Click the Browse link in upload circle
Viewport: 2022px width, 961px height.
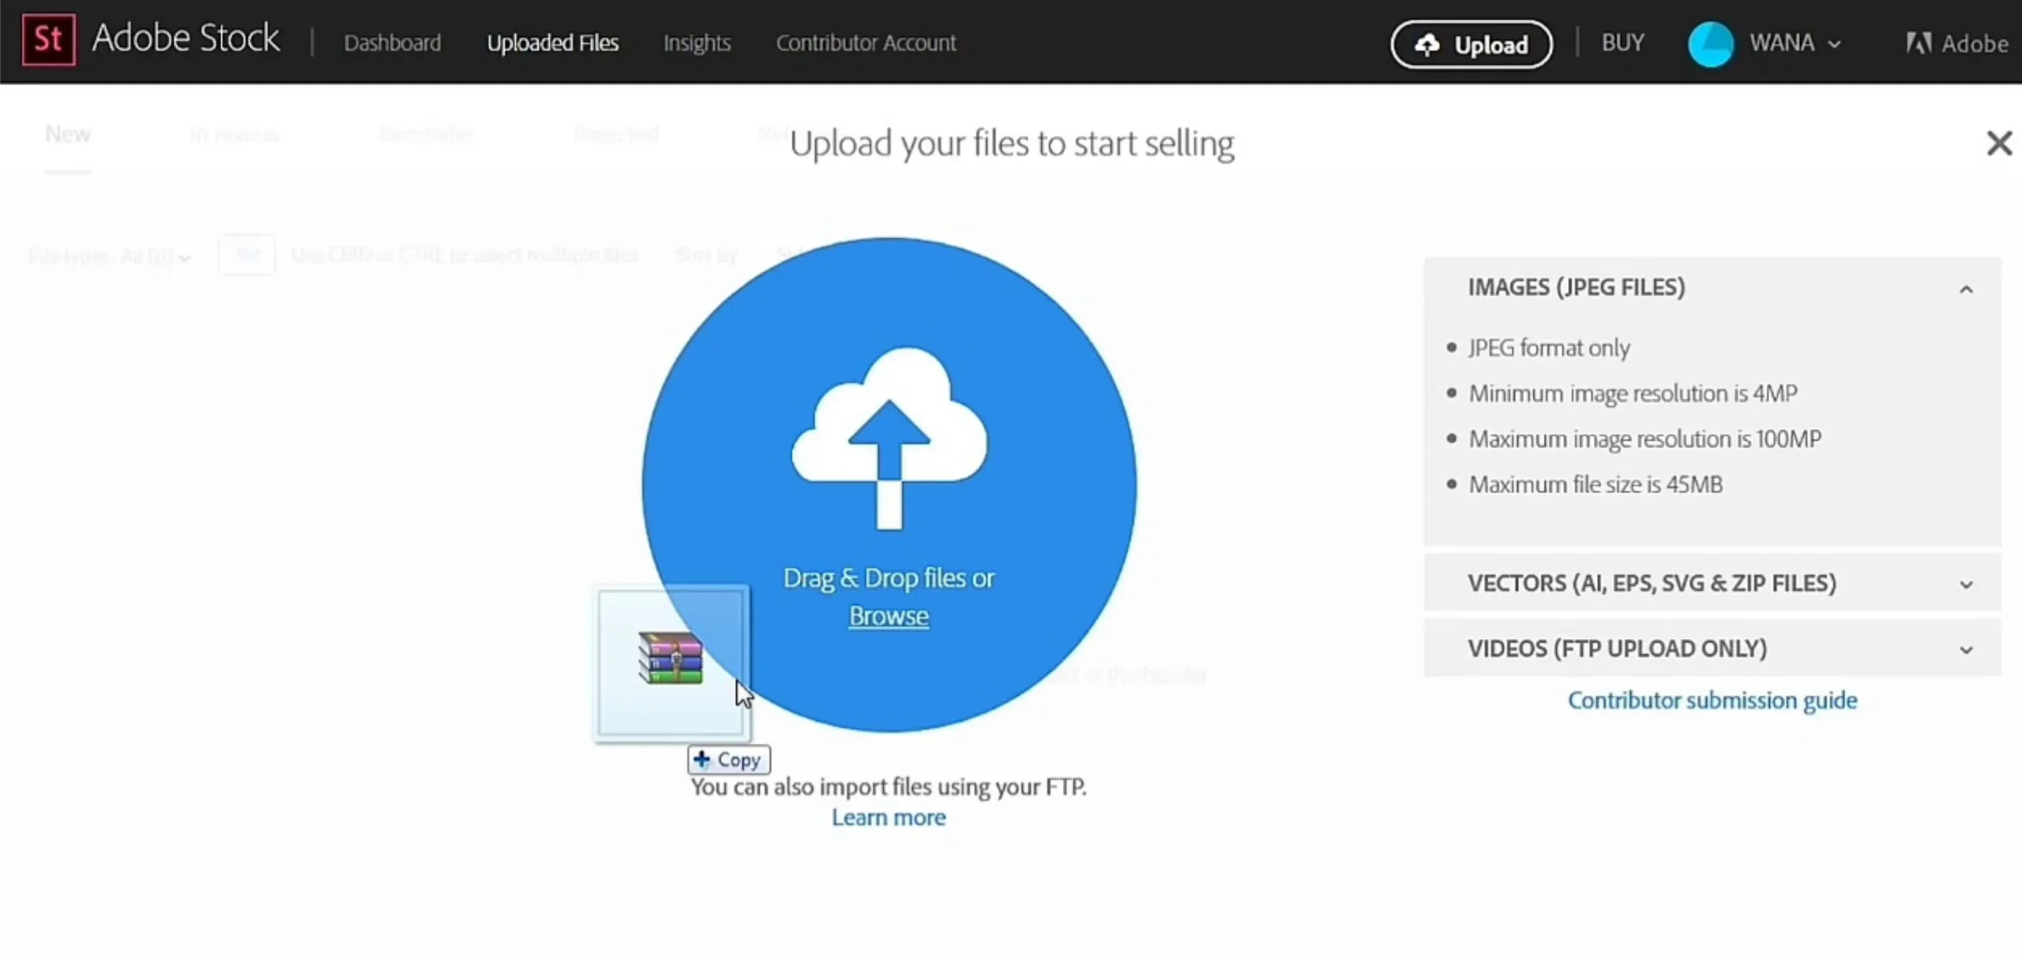click(x=889, y=616)
